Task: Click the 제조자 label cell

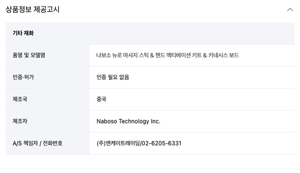Action: click(47, 121)
